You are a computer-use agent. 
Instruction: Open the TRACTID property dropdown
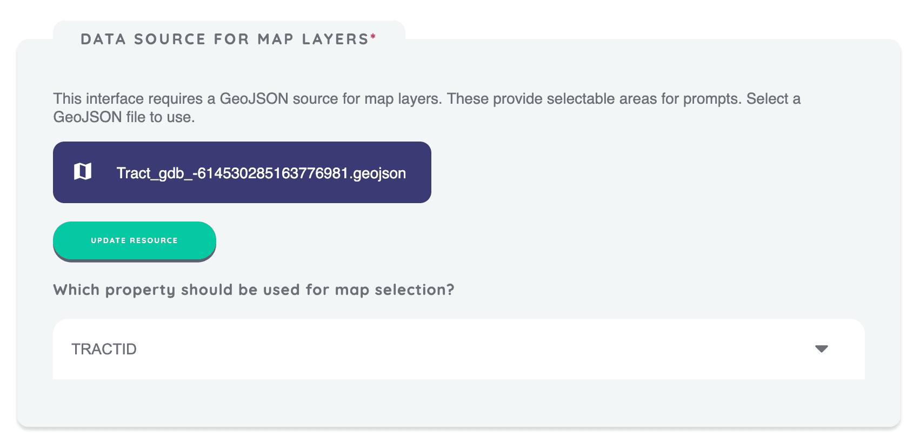(x=458, y=349)
